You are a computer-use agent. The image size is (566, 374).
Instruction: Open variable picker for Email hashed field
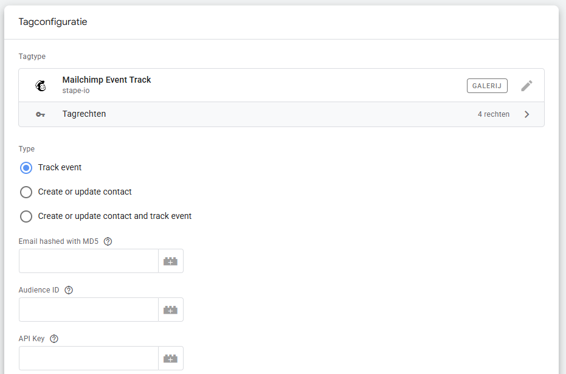(170, 261)
